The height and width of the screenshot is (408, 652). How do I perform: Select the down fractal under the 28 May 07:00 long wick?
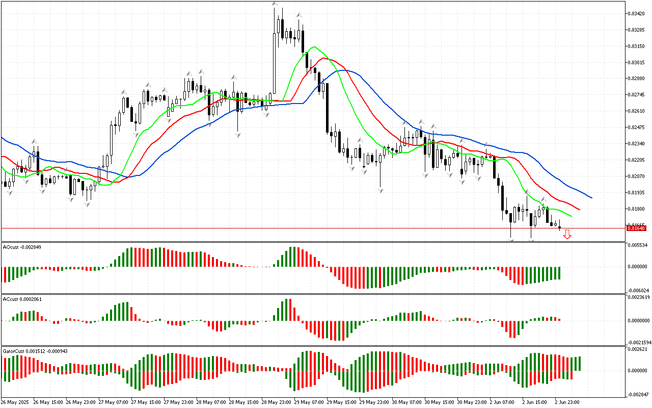click(x=237, y=134)
